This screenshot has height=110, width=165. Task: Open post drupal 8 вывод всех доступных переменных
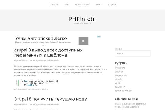[48, 53]
